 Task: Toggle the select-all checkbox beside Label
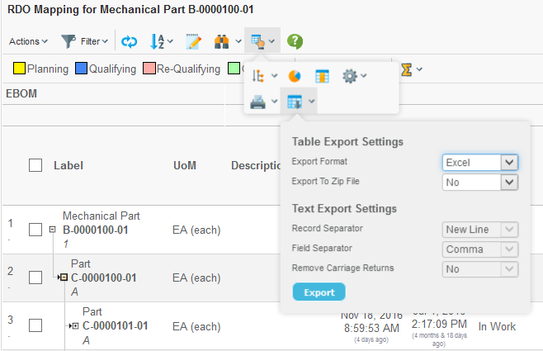pos(35,165)
